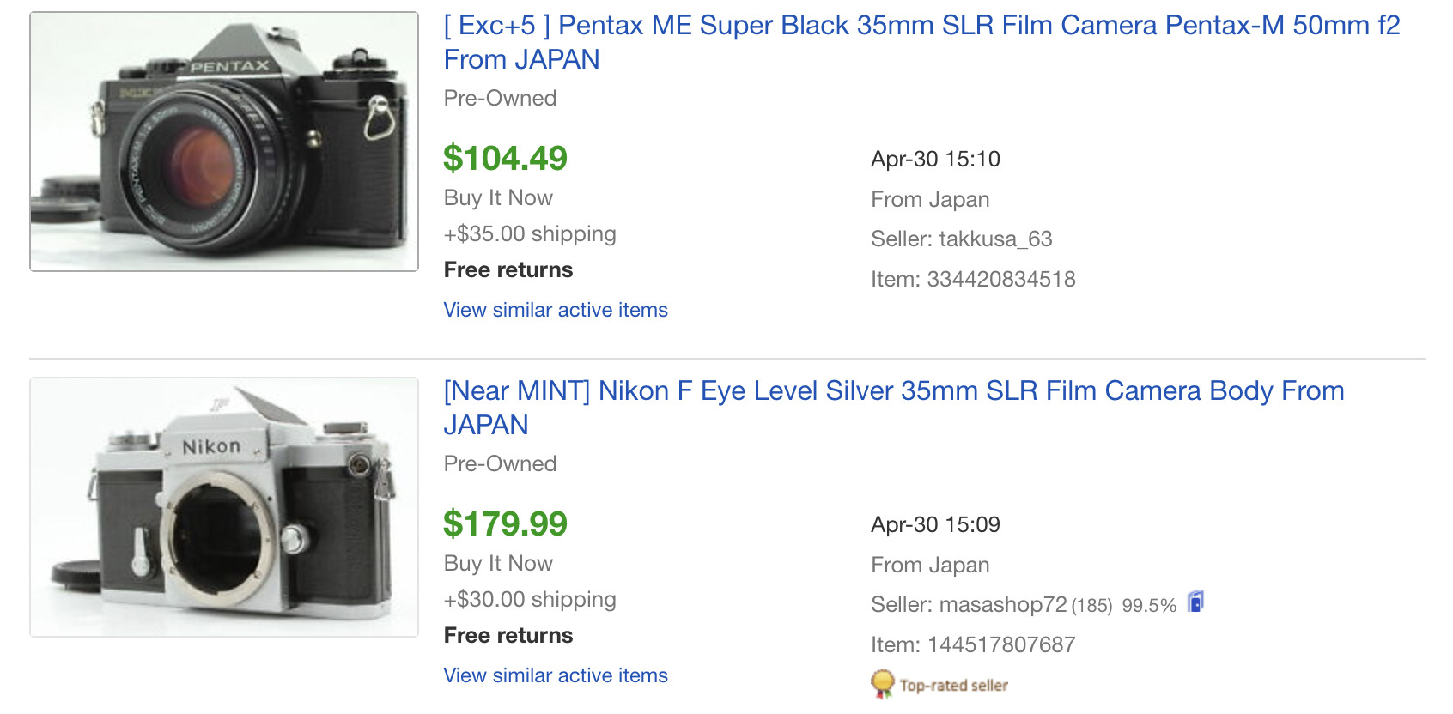Click the 99.5% feedback rating text
The image size is (1453, 714).
click(1149, 605)
